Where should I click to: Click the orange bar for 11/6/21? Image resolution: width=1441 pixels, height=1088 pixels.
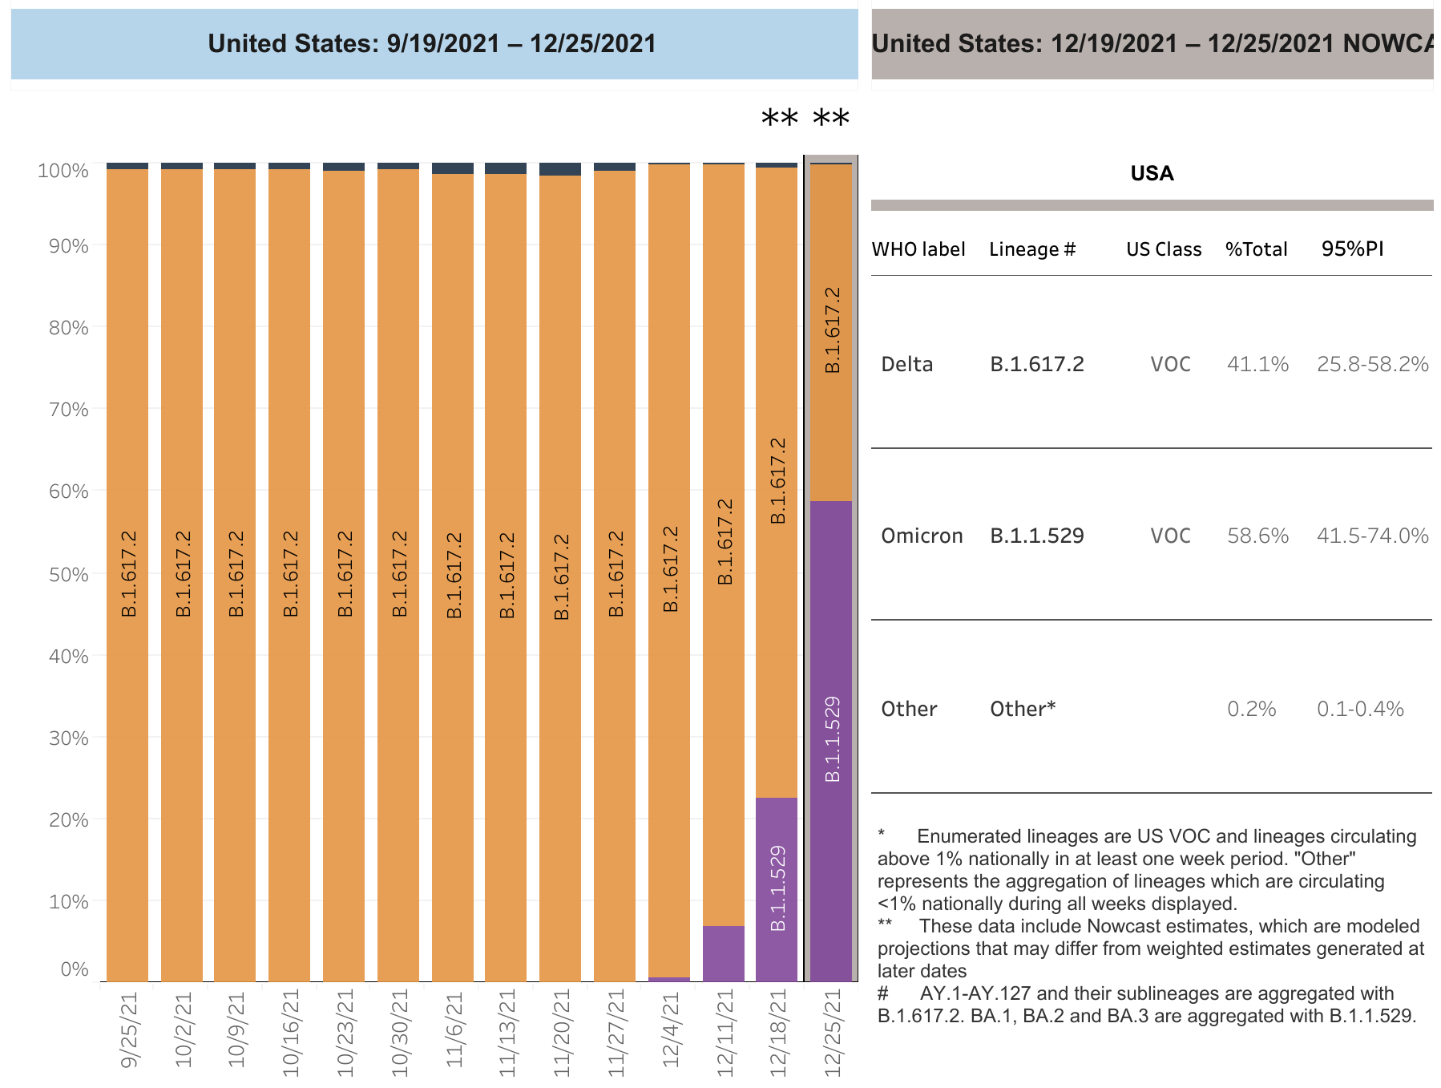point(453,573)
